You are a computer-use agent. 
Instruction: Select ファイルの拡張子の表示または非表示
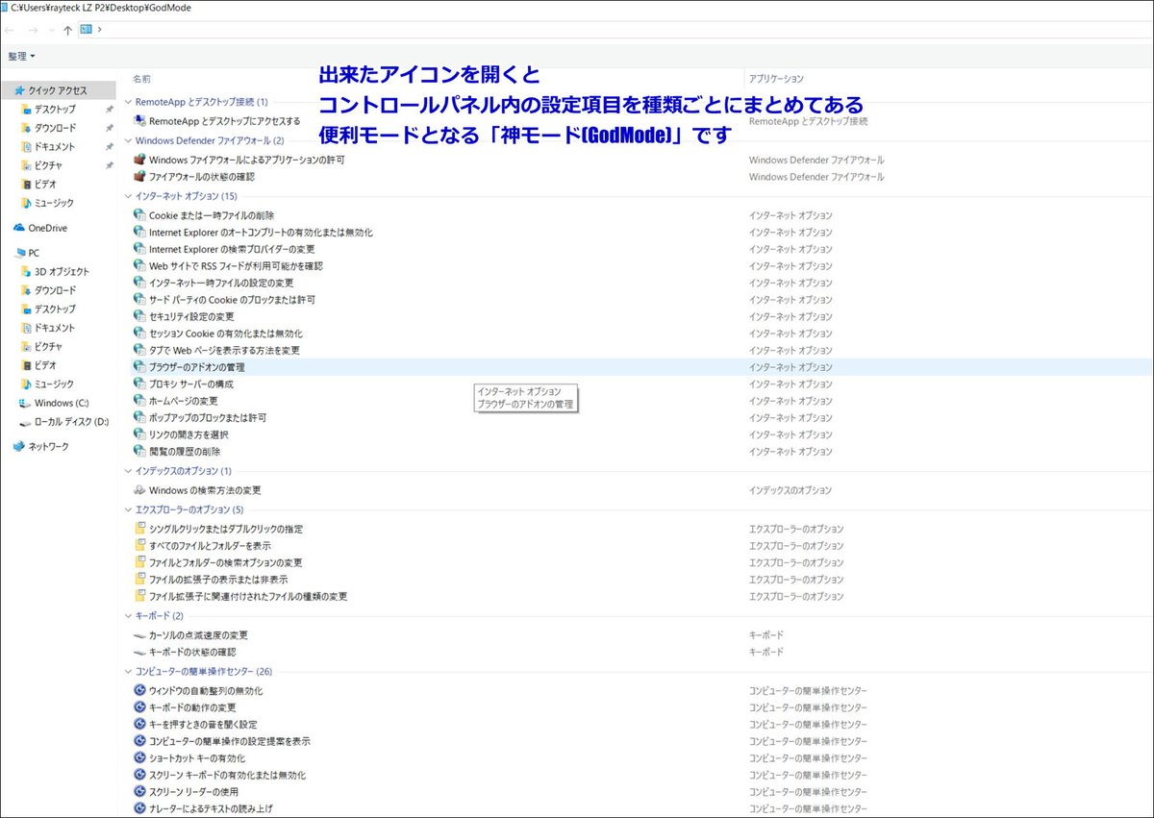(217, 580)
